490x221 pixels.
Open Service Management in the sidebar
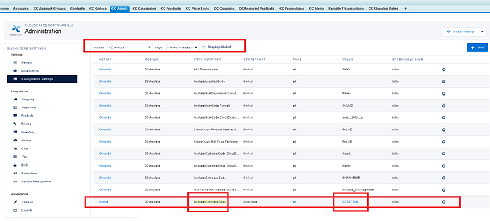pos(37,181)
